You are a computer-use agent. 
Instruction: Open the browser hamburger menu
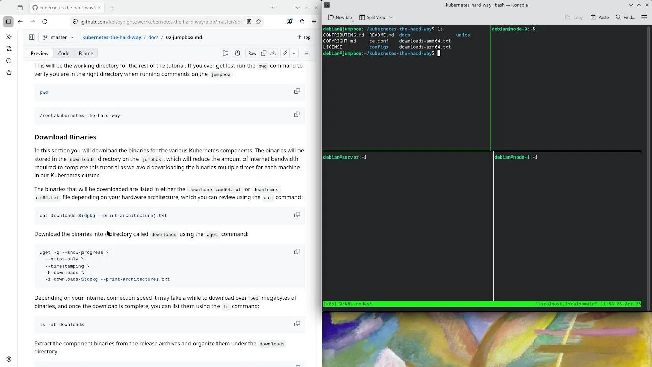[314, 22]
